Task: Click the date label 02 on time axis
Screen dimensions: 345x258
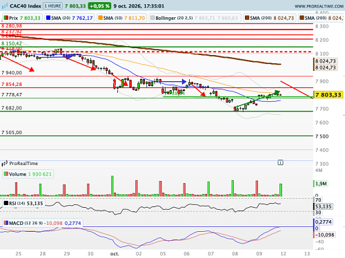Action: coord(139,254)
